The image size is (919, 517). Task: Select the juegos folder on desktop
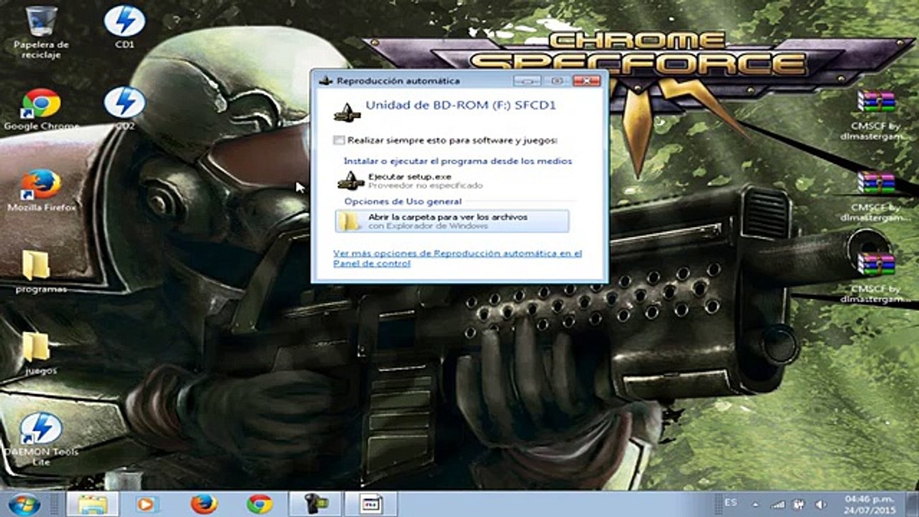(x=41, y=353)
